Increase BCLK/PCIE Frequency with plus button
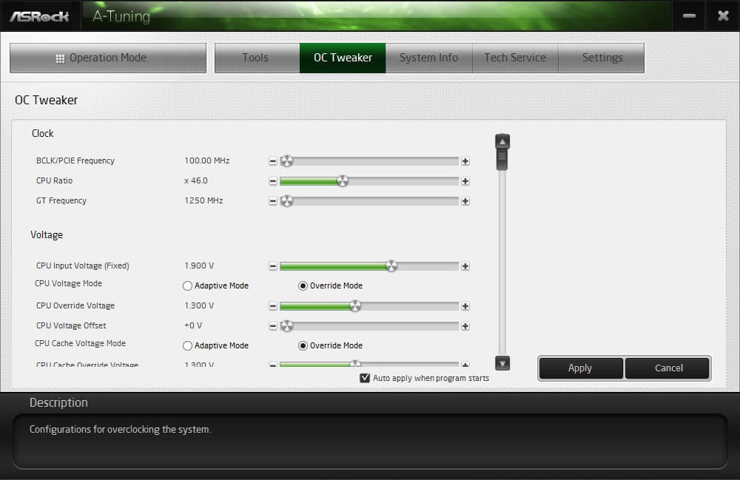740x480 pixels. [465, 161]
